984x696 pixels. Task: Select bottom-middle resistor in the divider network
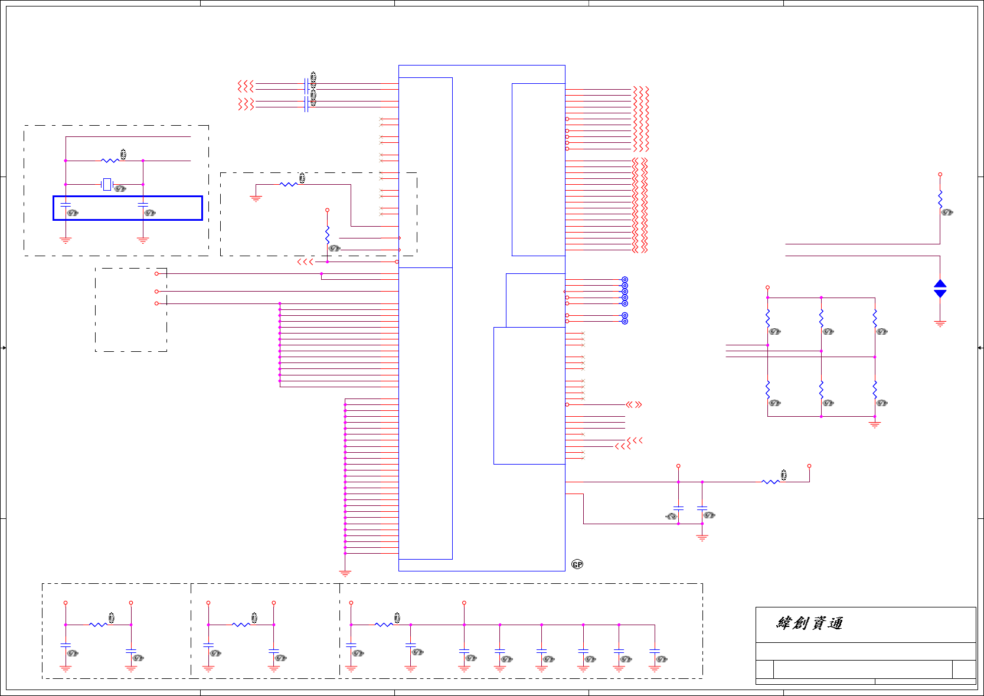[821, 390]
